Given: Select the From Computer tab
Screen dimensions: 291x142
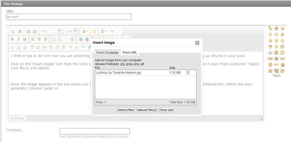Looking at the screenshot, I should (107, 53).
